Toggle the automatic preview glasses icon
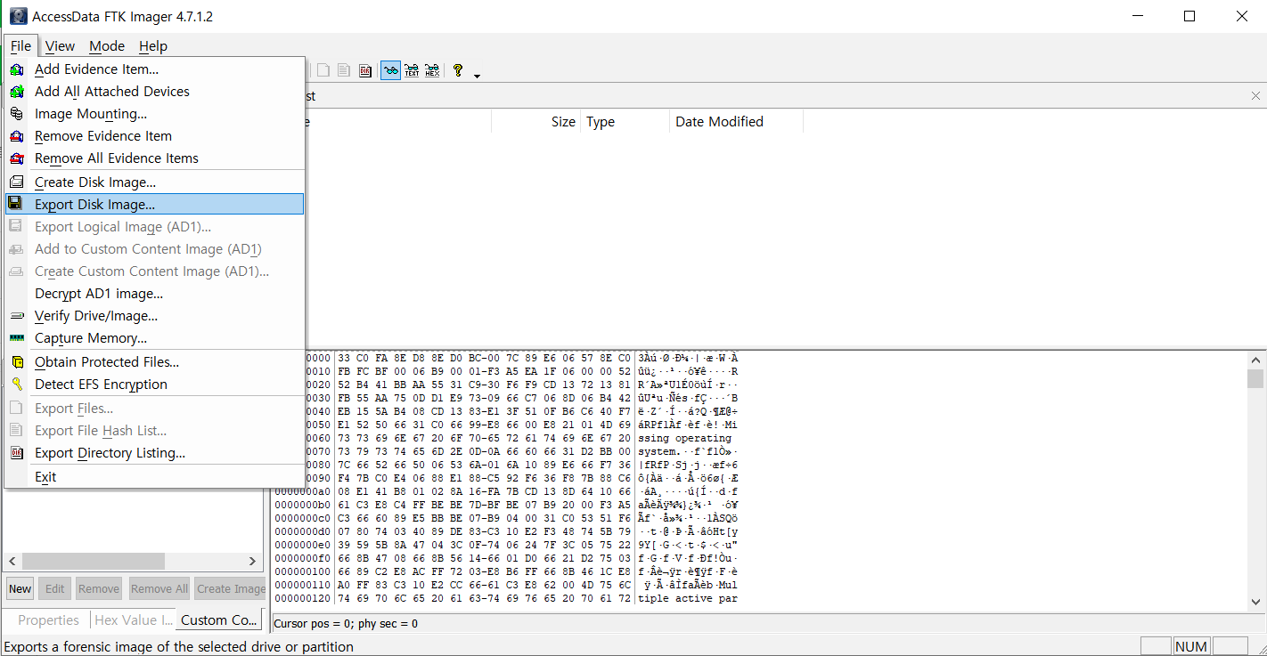 click(390, 70)
